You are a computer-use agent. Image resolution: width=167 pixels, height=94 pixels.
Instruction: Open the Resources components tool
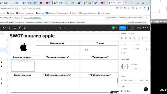point(15,28)
